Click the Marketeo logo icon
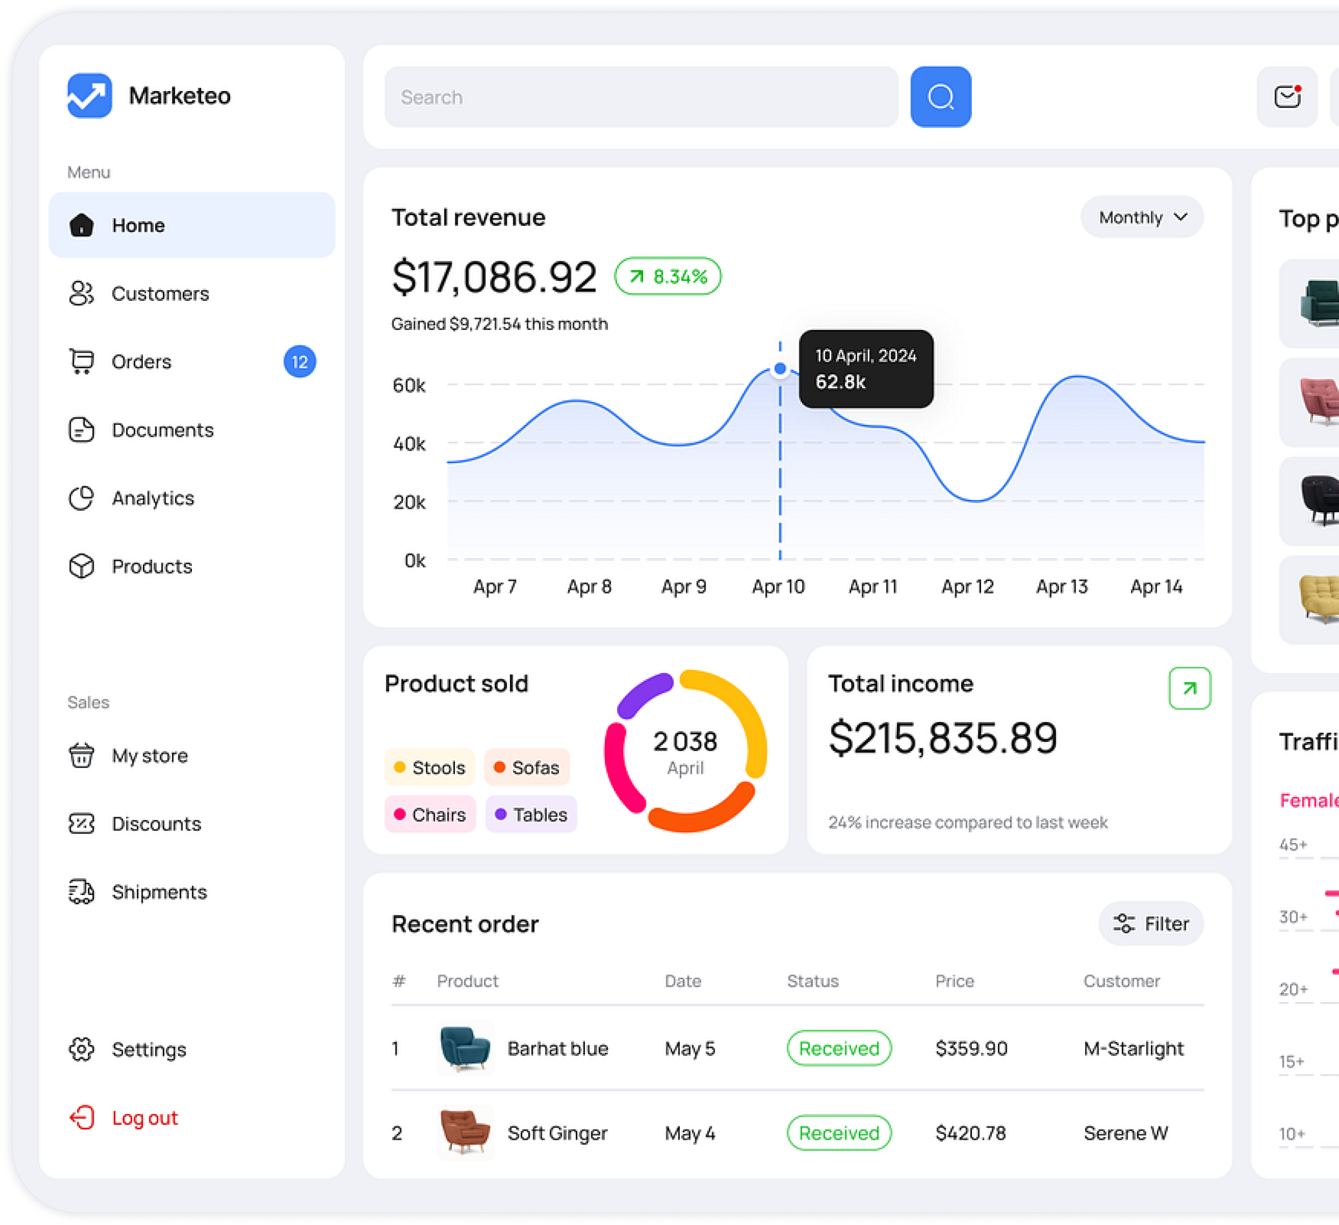1339x1225 pixels. coord(89,95)
